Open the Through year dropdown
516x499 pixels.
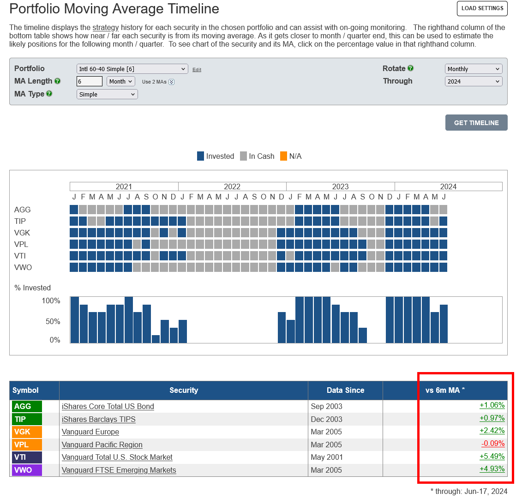[473, 81]
